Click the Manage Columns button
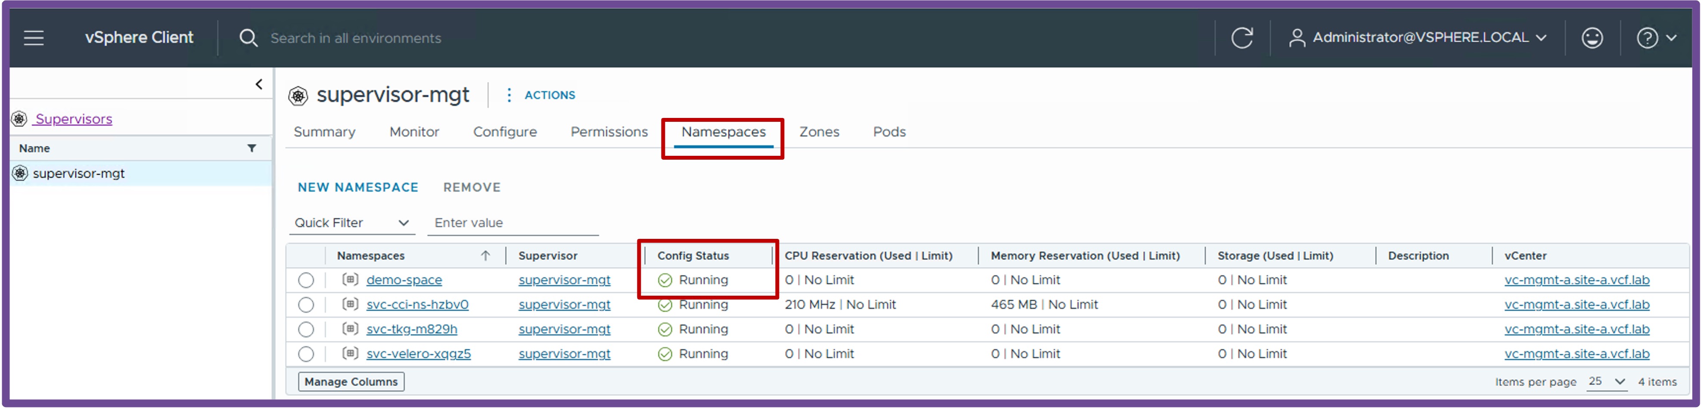1701x408 pixels. coord(351,382)
